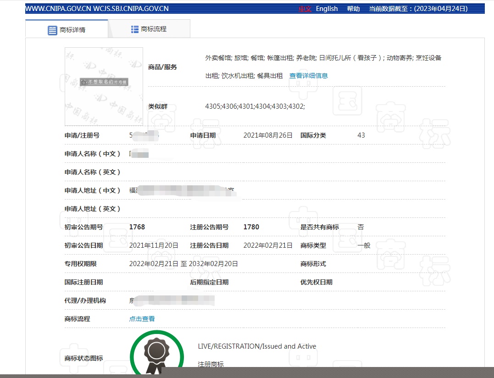This screenshot has width=494, height=378.
Task: Click the 商标形式 label
Action: 313,264
